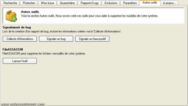The image size is (188, 106).
Task: Switch to the Recherche tab
Action: pos(10,3)
